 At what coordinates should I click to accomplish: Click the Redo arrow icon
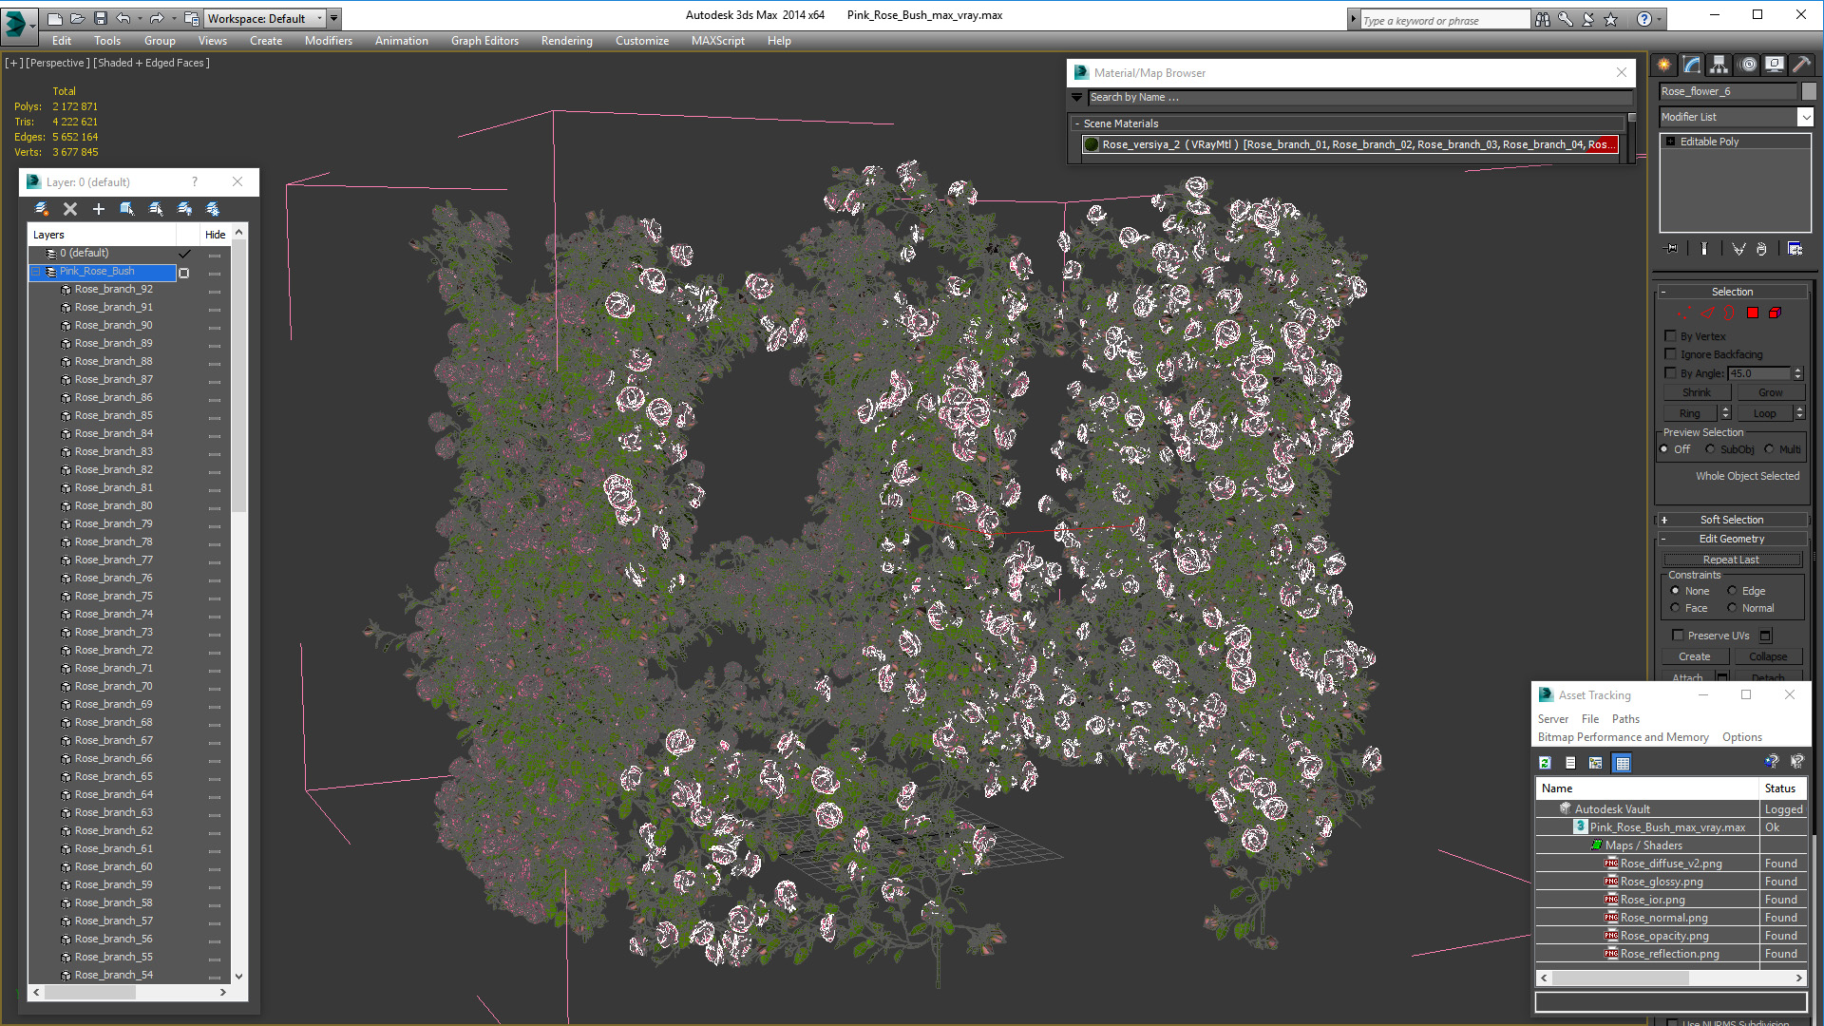click(157, 18)
